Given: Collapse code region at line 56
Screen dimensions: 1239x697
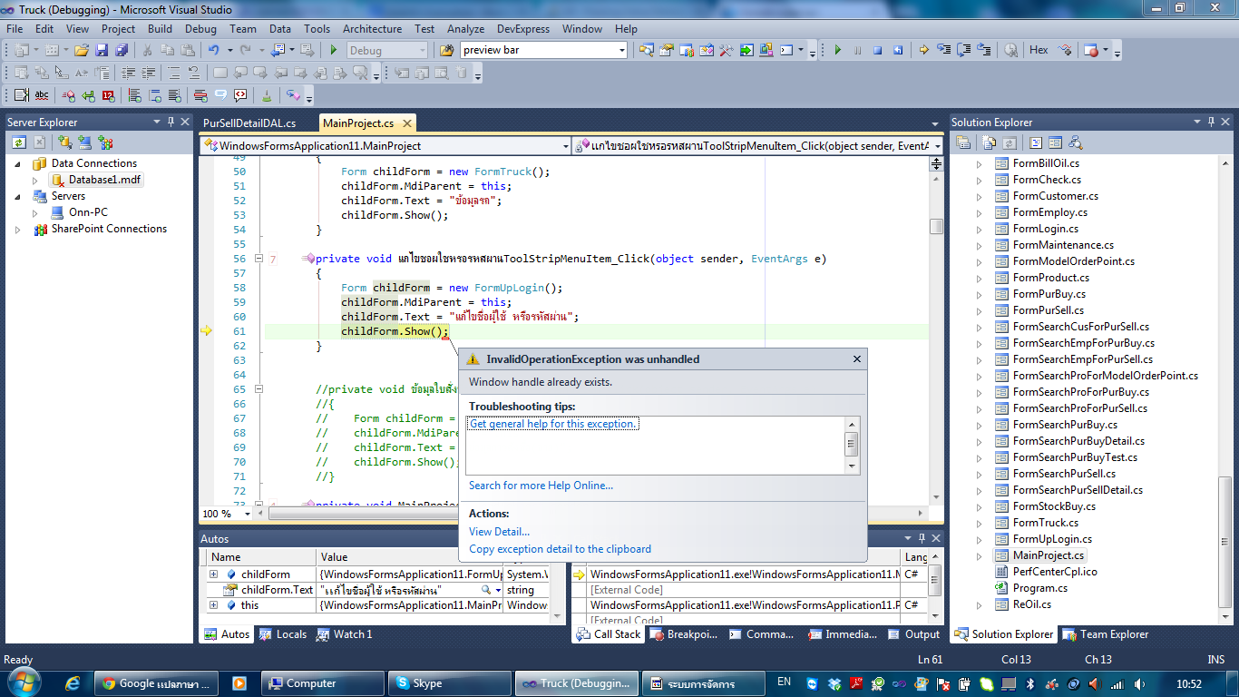Looking at the screenshot, I should [x=259, y=259].
